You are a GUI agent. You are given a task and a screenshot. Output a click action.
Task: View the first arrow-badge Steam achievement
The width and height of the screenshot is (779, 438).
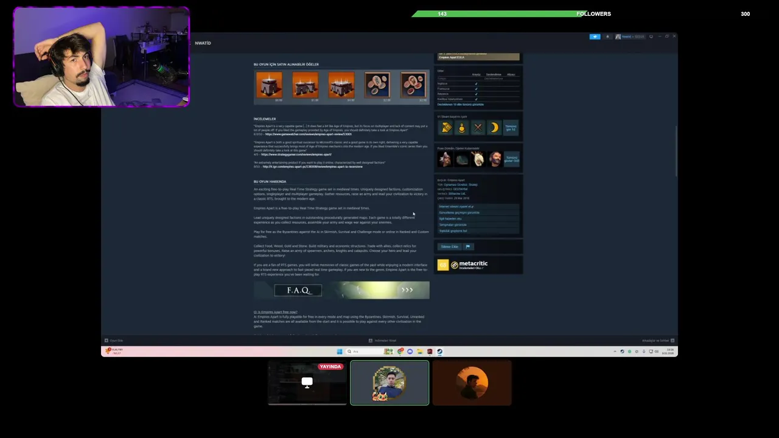click(x=446, y=127)
